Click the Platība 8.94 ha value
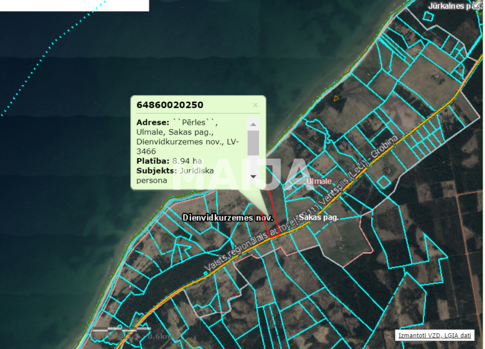 click(x=187, y=161)
